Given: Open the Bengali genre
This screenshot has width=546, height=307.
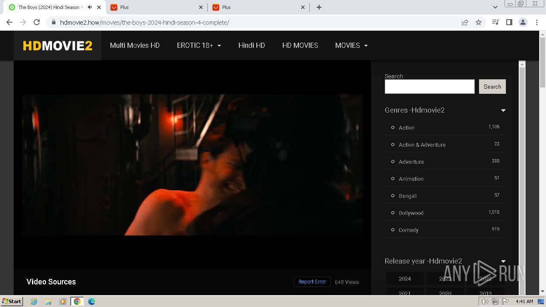Looking at the screenshot, I should [408, 196].
